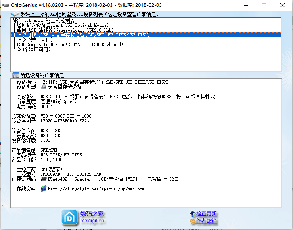
Task: Click the mass storage device type icon
Action: 44,87
